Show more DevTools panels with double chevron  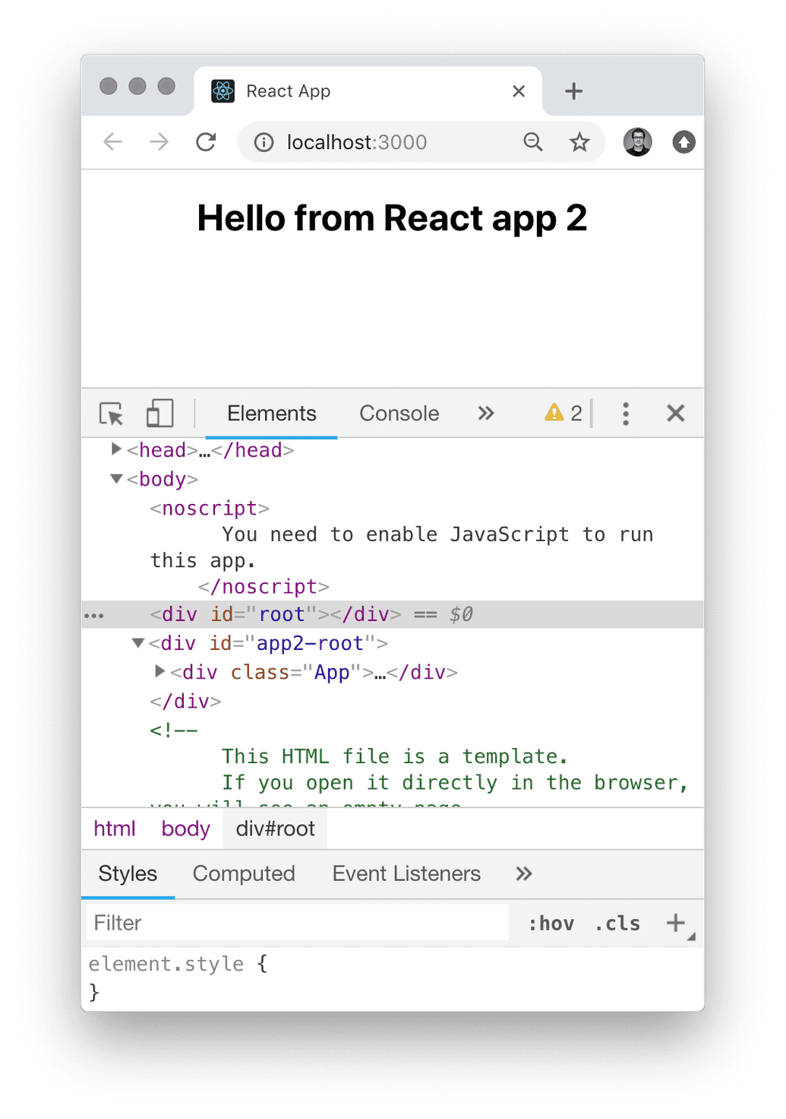[486, 414]
